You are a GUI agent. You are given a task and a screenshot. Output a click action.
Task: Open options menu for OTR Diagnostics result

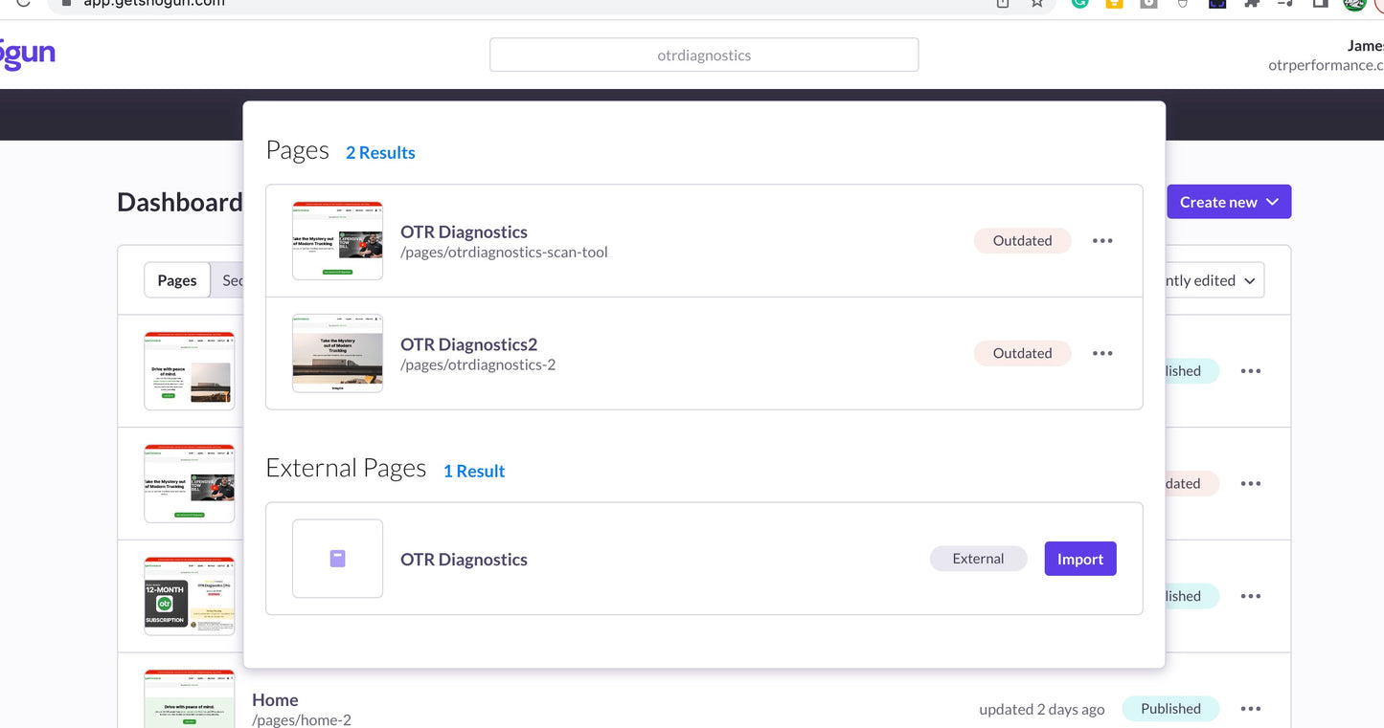[x=1102, y=241]
